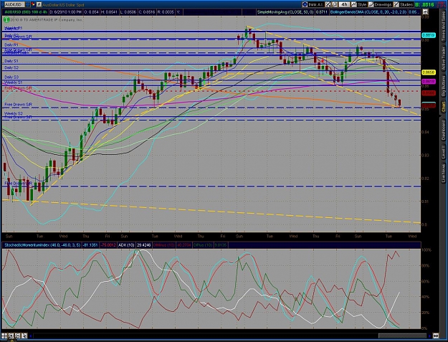The image size is (448, 342).
Task: Click the BollingerBandsSMA study label
Action: (x=368, y=12)
